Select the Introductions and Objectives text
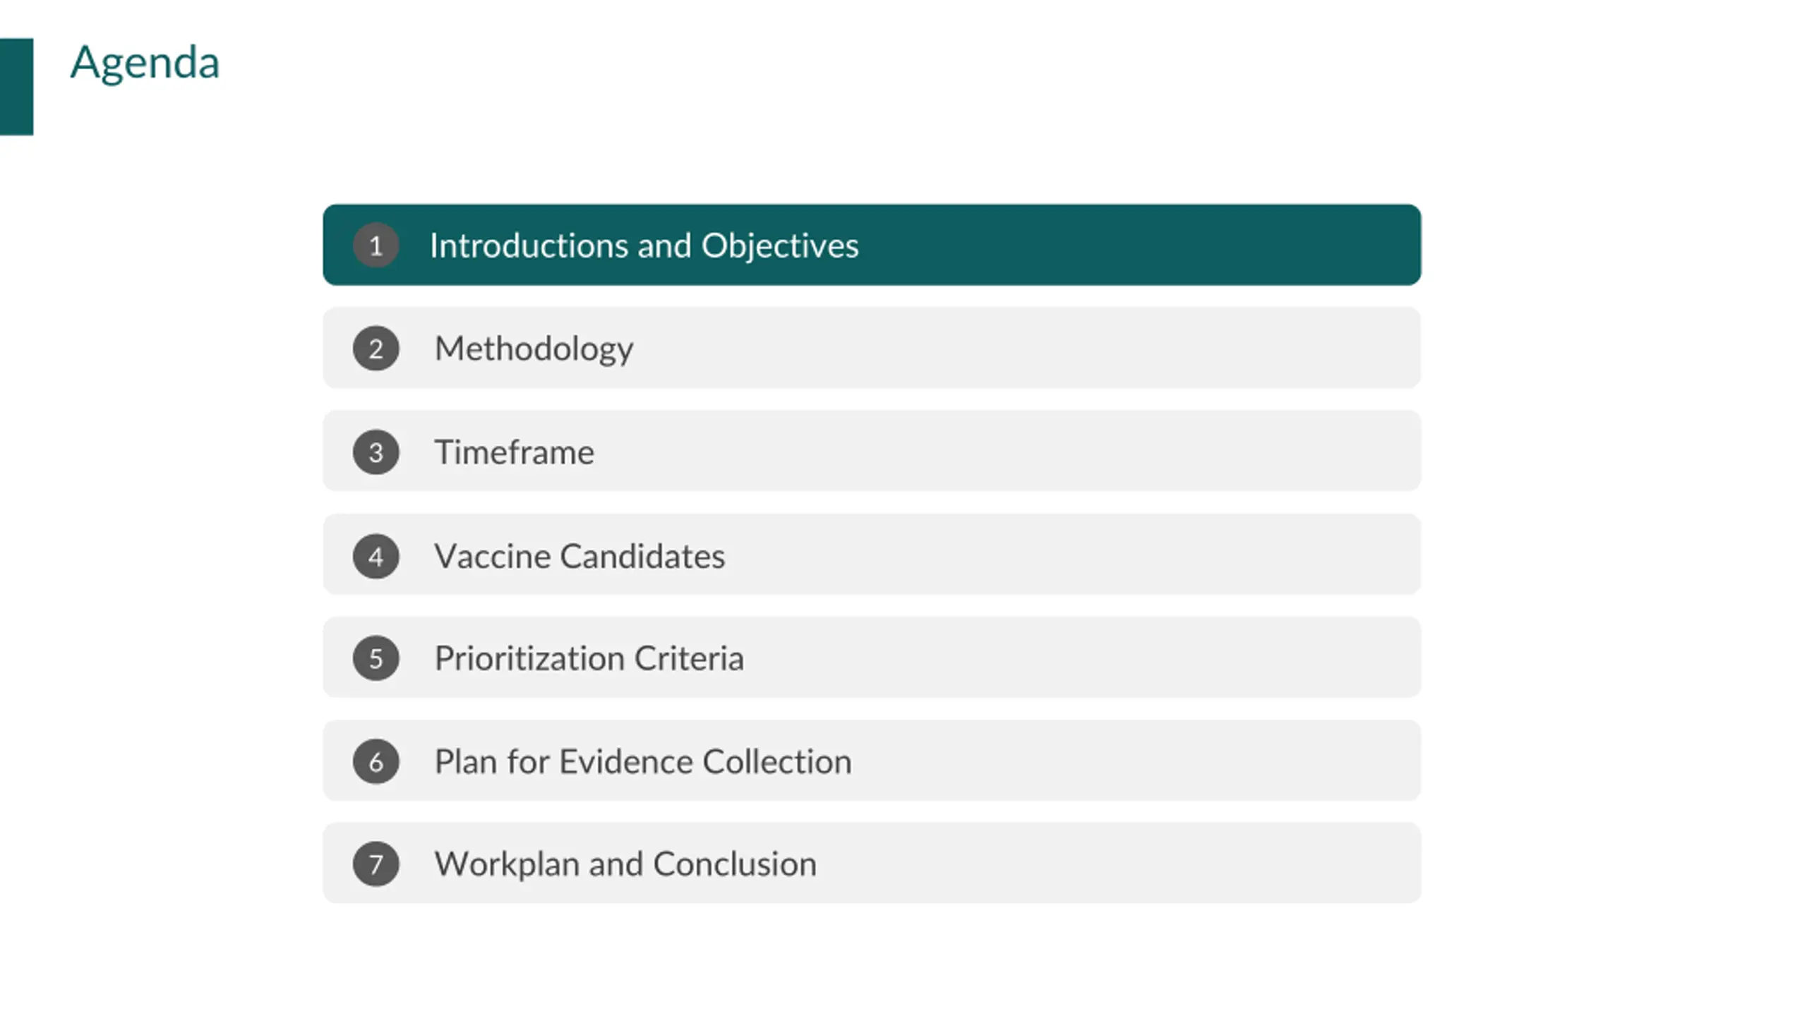 point(644,246)
